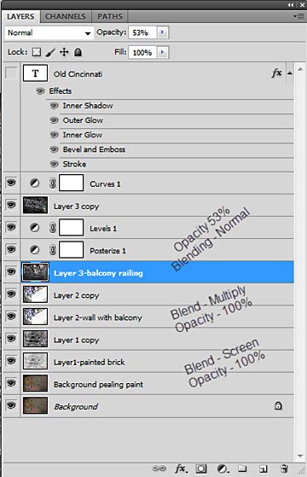Image resolution: width=307 pixels, height=477 pixels.
Task: Lock image pixels brush icon
Action: (50, 52)
